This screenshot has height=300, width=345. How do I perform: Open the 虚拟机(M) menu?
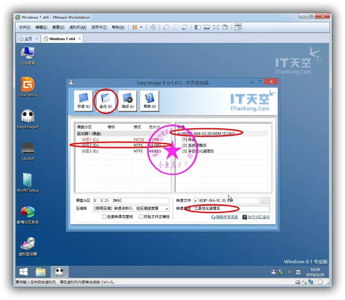click(78, 27)
